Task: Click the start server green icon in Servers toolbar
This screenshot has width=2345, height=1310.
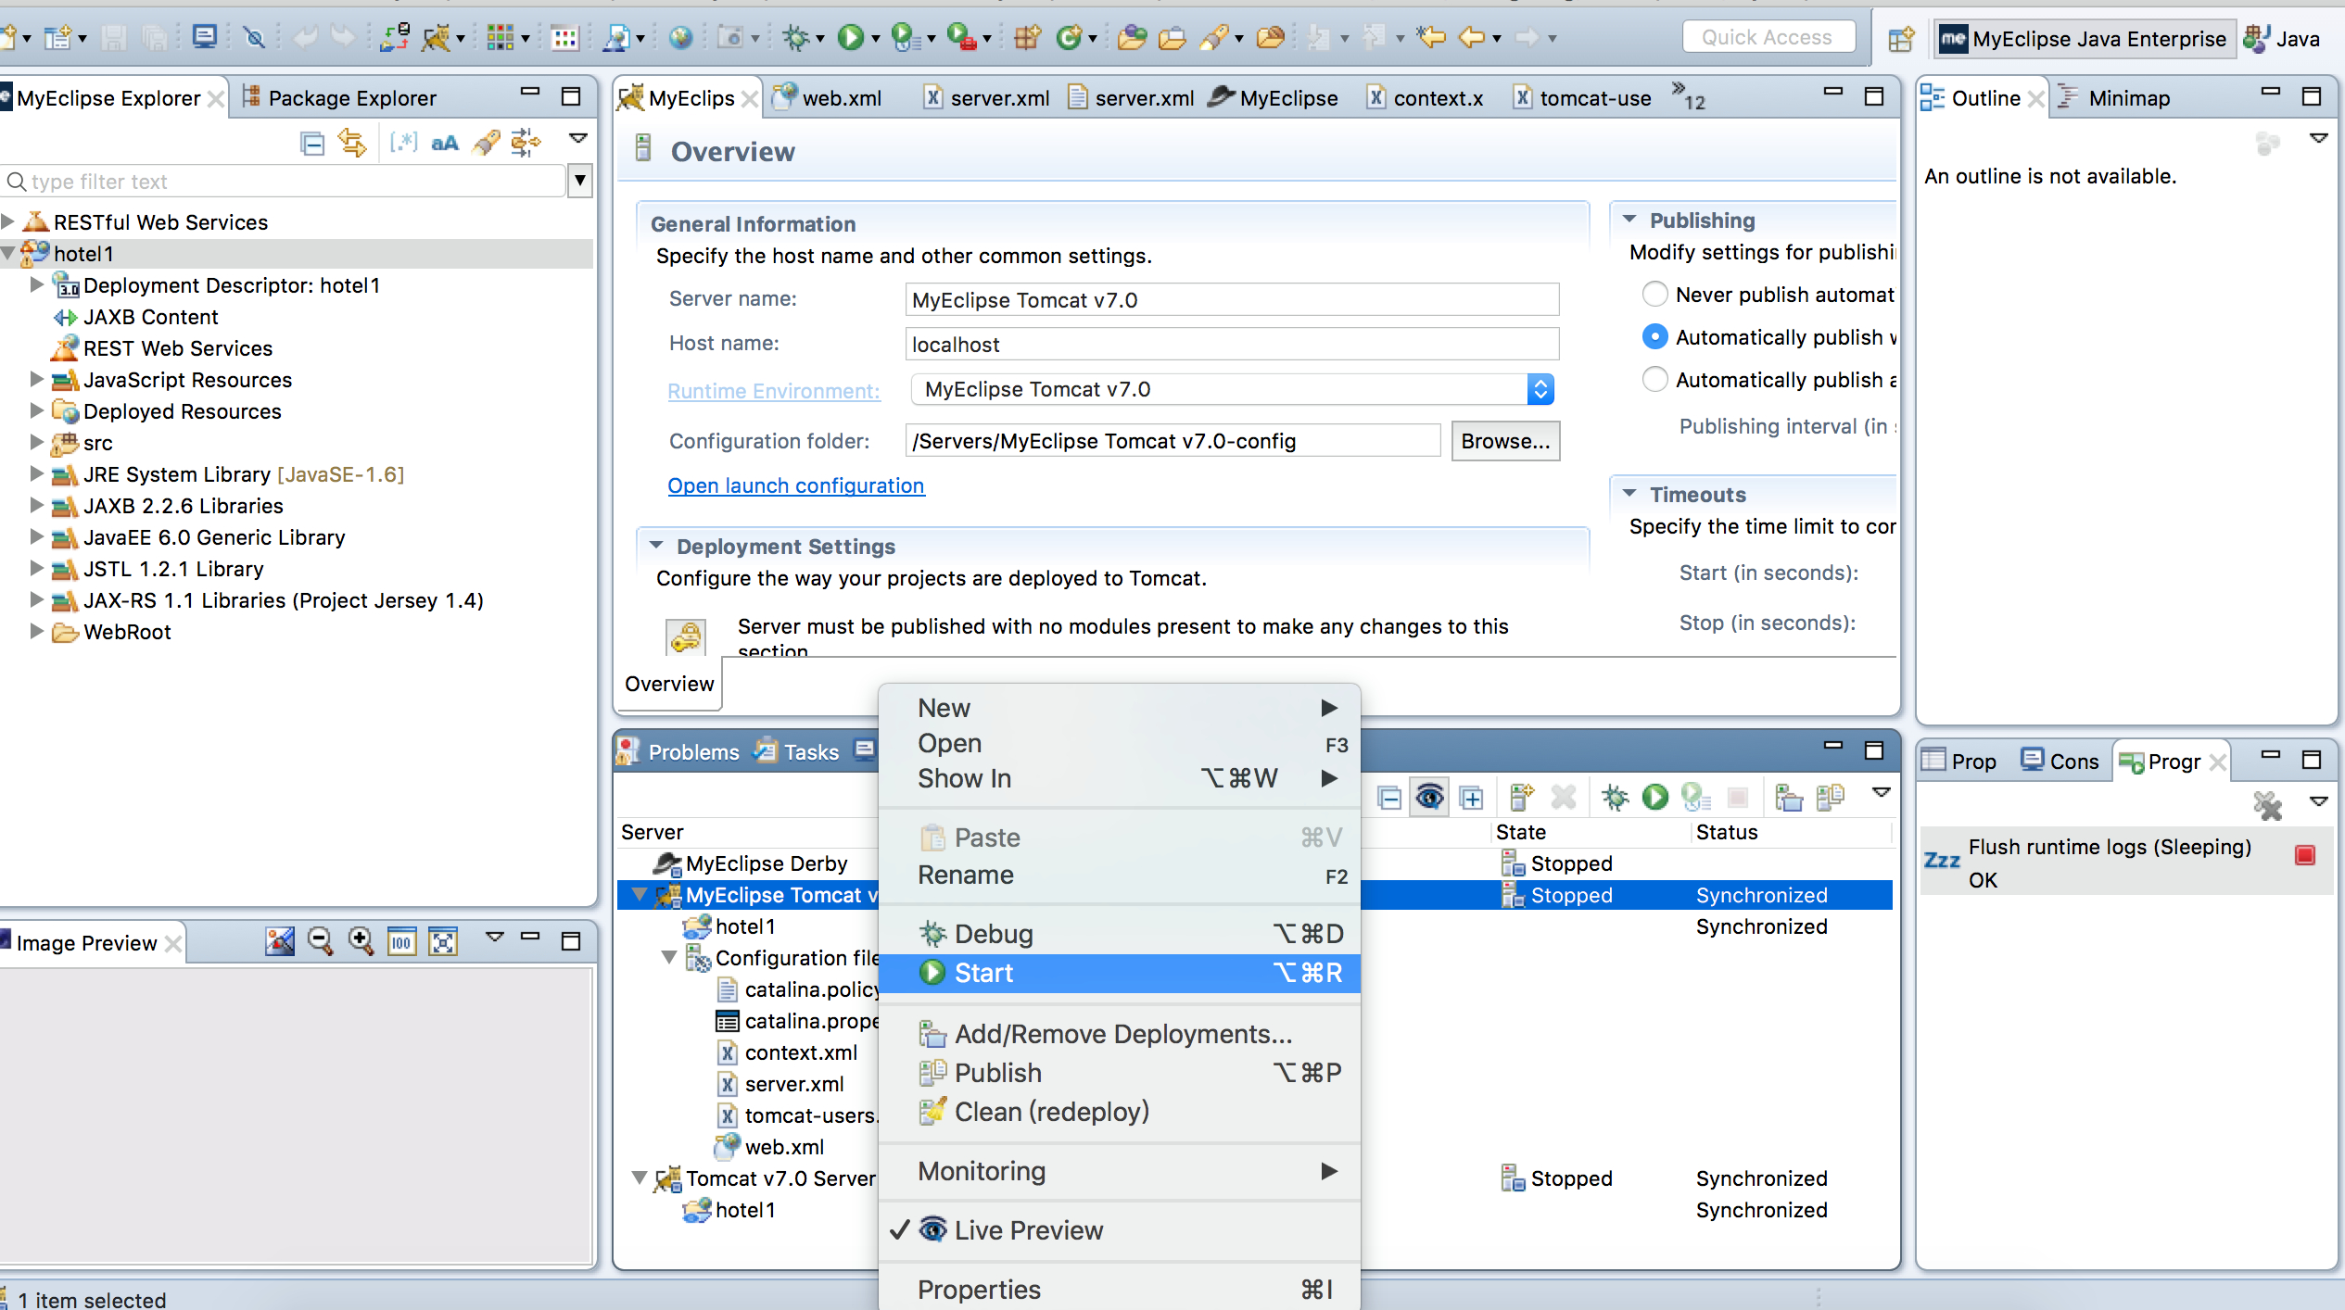Action: coord(1654,797)
